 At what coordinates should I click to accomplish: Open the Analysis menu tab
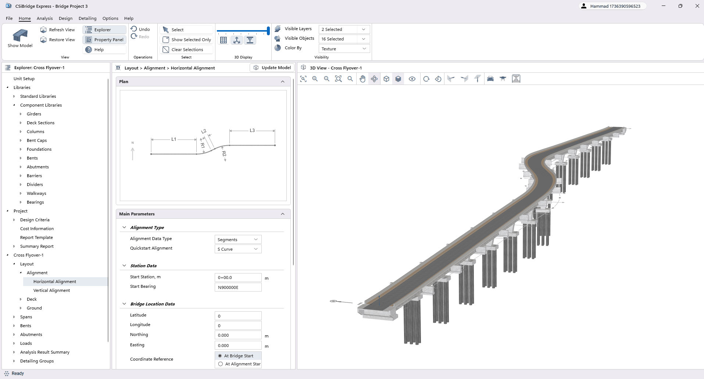pos(44,18)
